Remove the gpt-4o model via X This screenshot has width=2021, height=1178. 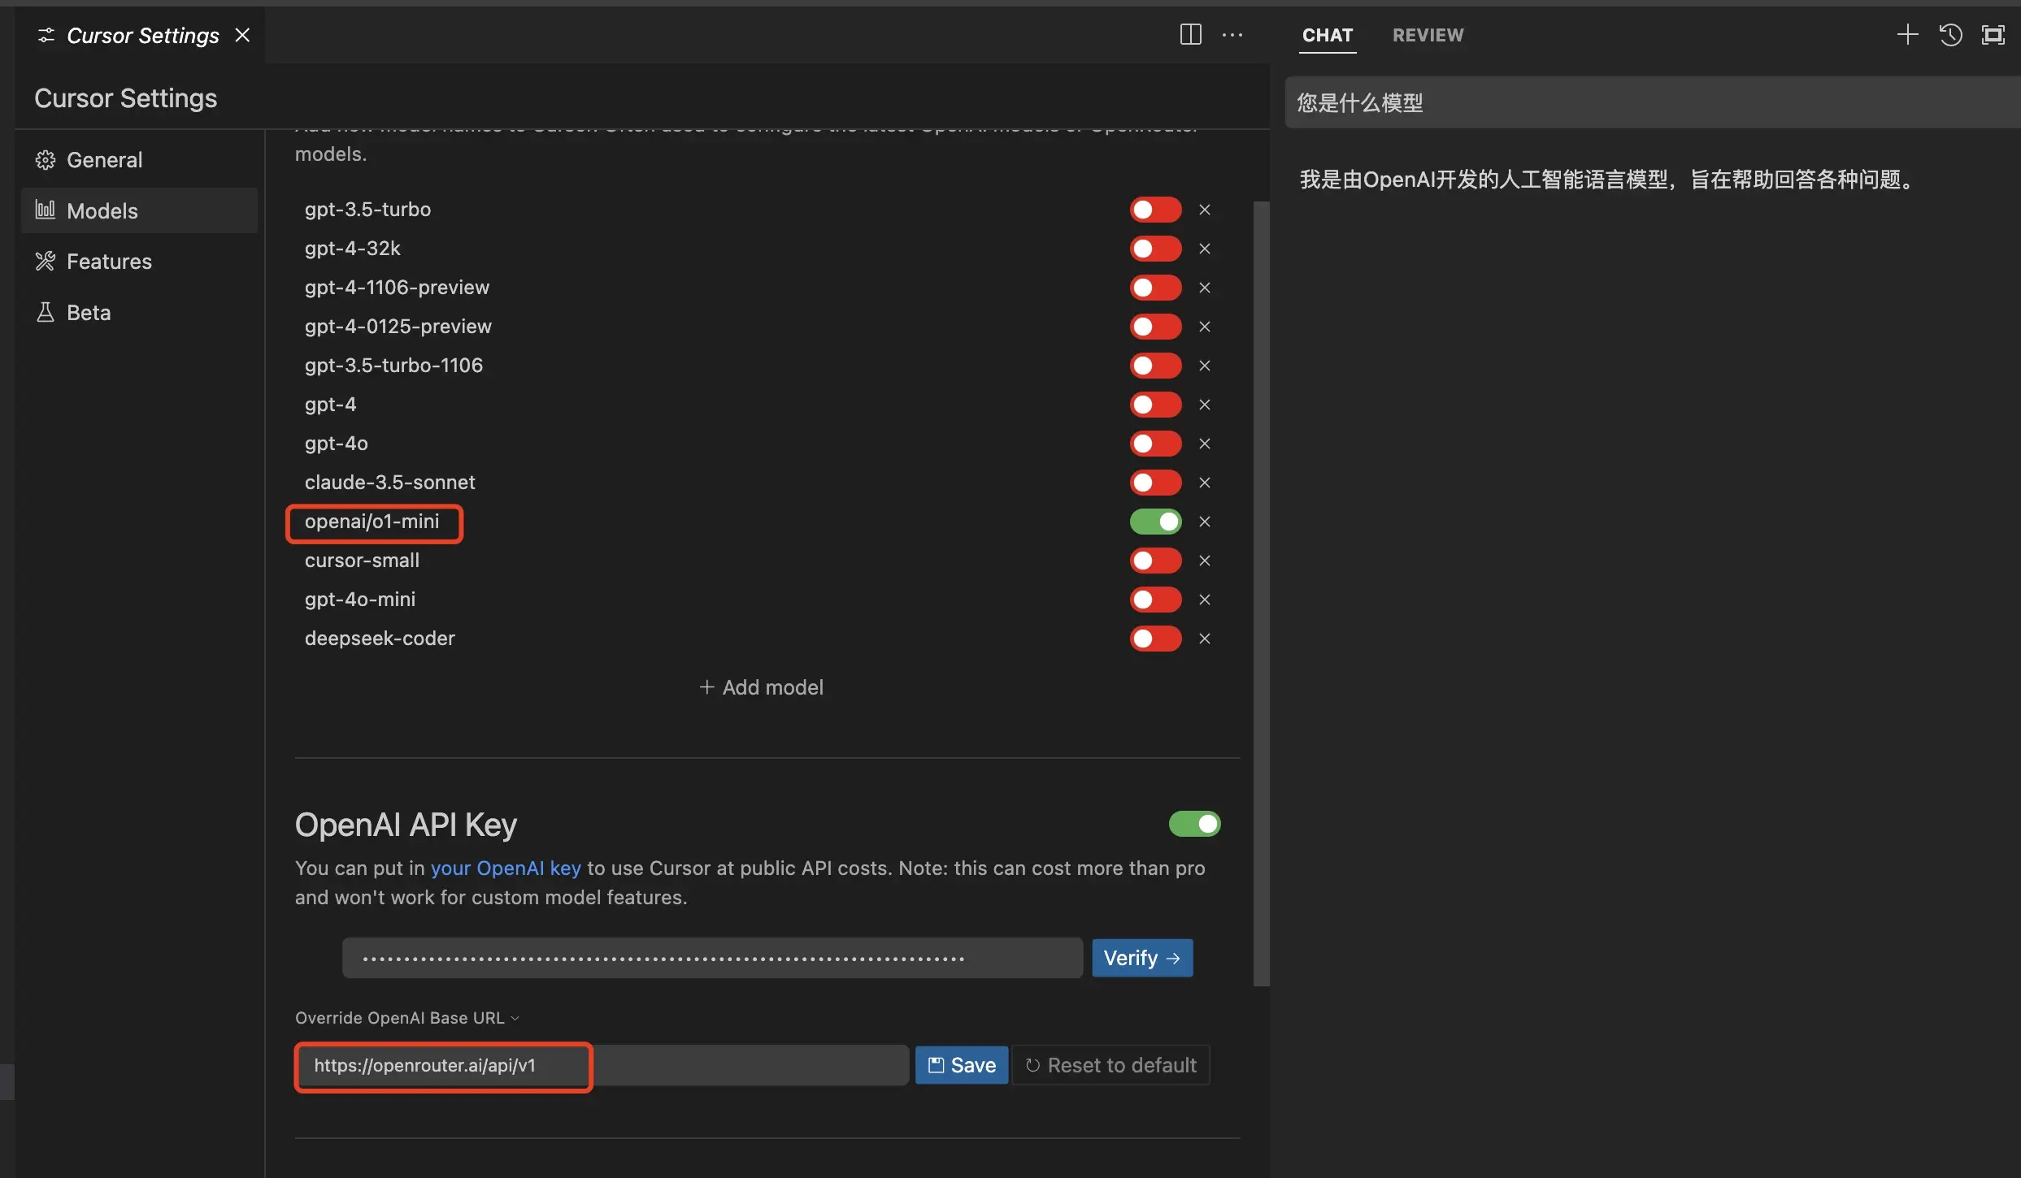tap(1205, 444)
